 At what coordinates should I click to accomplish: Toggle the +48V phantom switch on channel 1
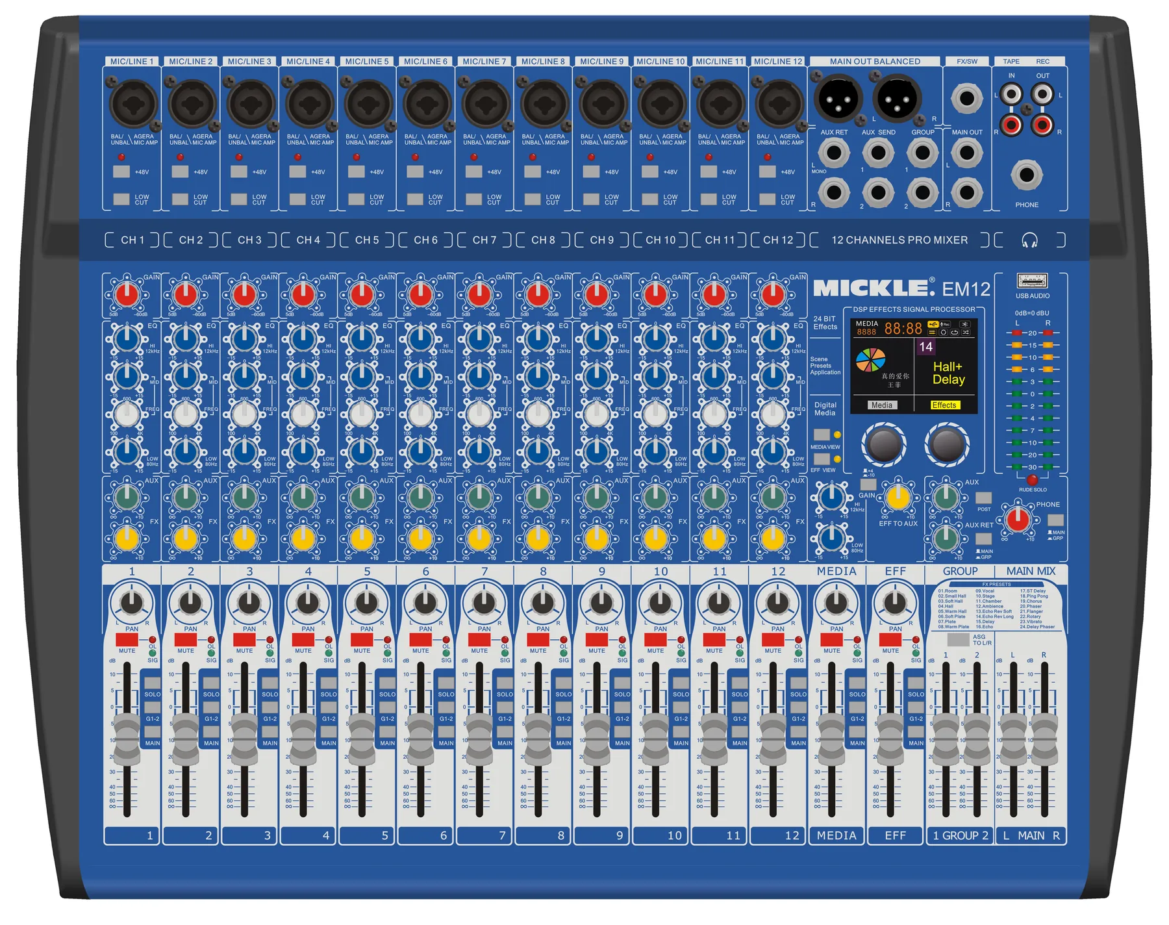click(121, 171)
